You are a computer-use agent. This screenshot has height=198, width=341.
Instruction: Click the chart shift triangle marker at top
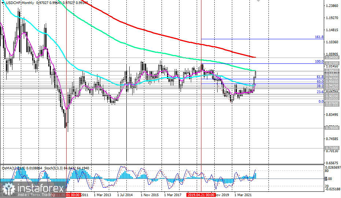tap(259, 1)
